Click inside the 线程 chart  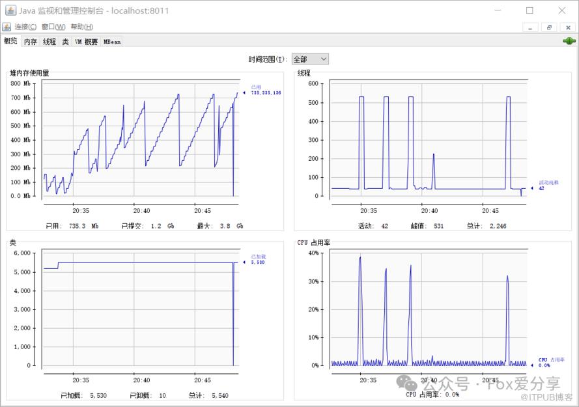coord(429,139)
